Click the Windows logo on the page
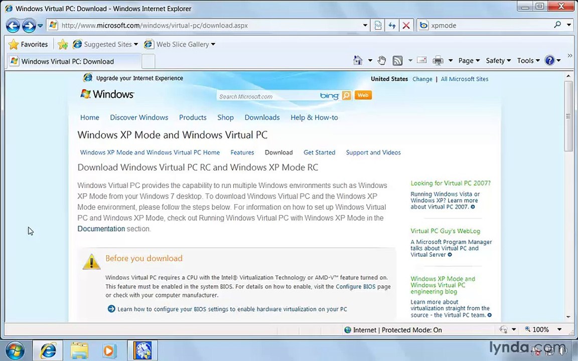 (107, 94)
